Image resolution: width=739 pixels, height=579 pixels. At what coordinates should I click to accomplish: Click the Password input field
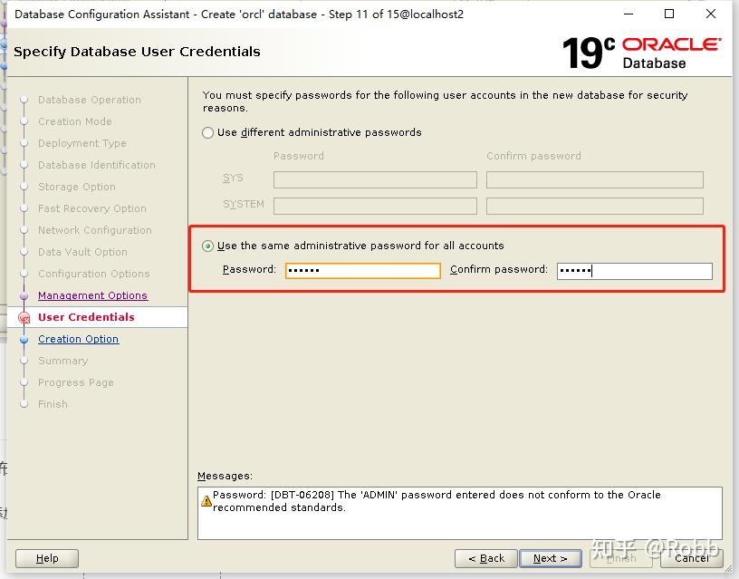(x=363, y=271)
